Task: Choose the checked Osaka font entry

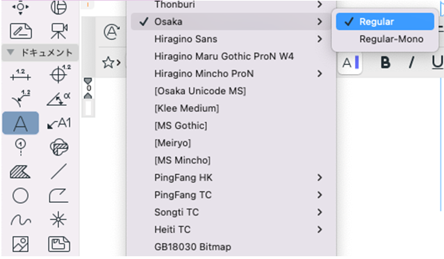Action: [231, 21]
